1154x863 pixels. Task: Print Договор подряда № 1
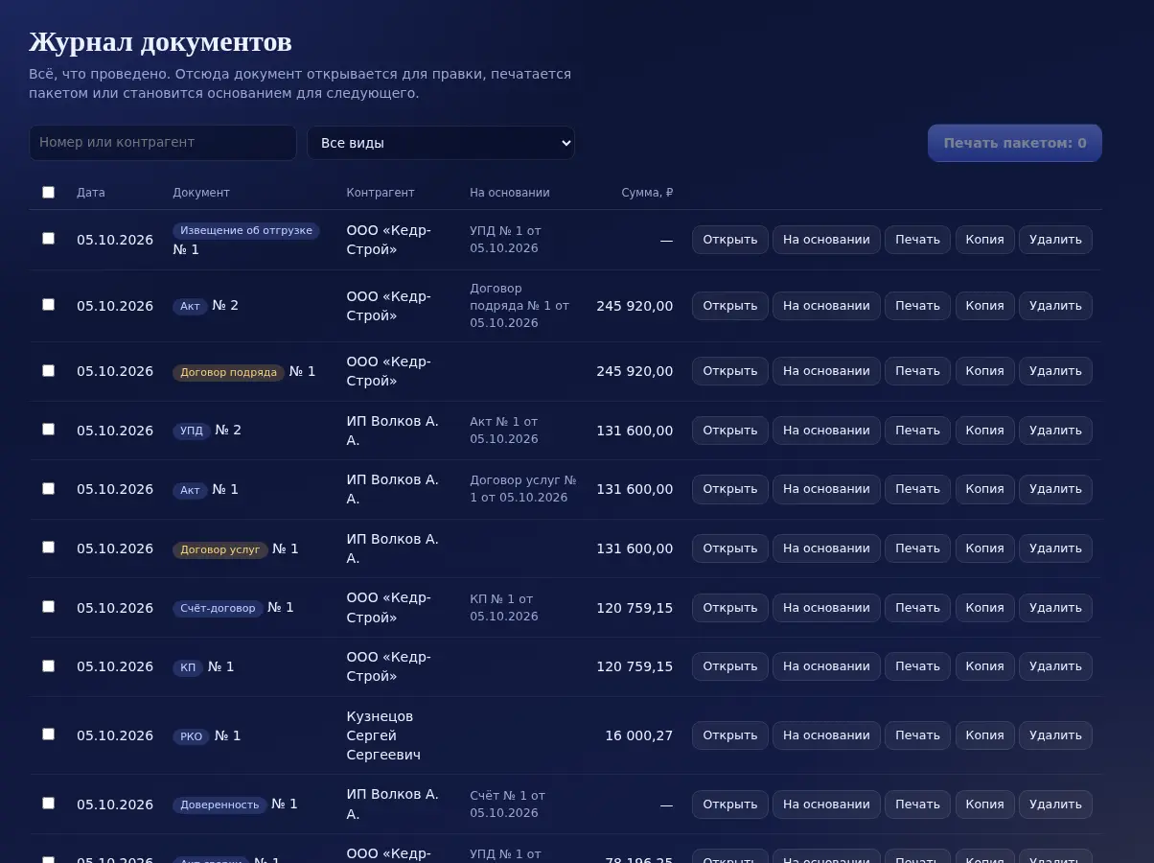(917, 371)
